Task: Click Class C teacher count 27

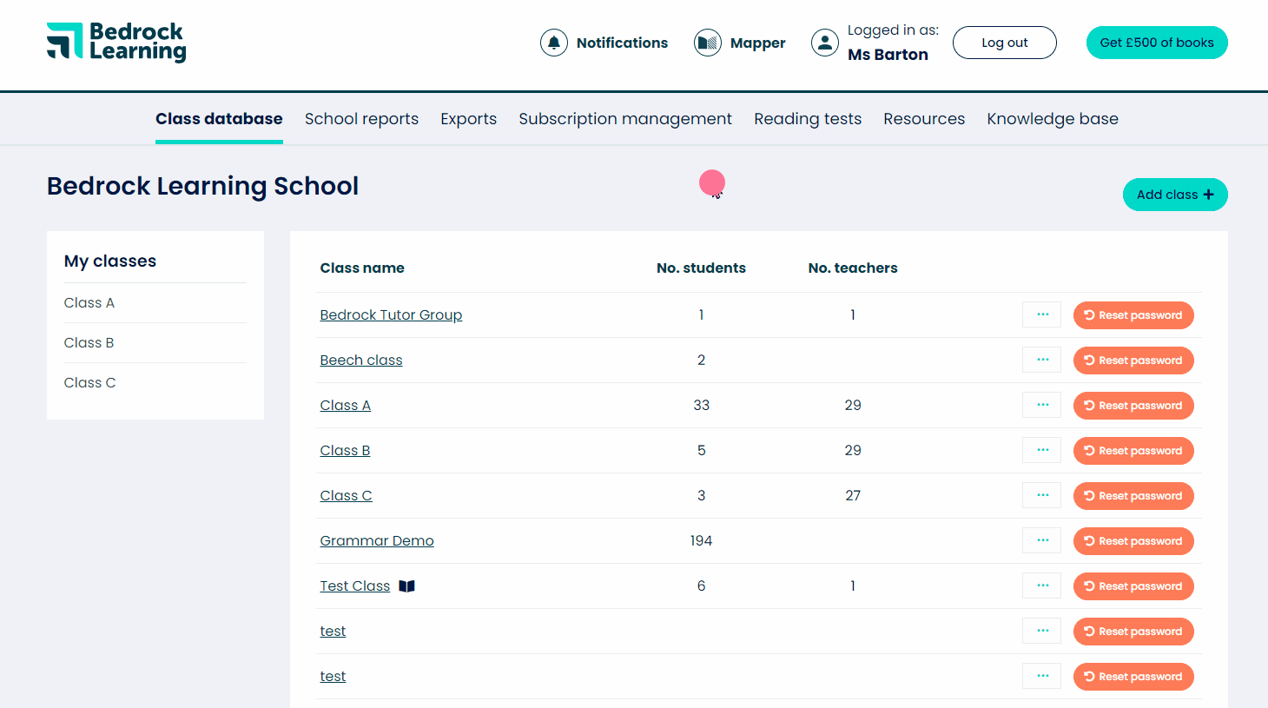Action: pyautogui.click(x=853, y=495)
